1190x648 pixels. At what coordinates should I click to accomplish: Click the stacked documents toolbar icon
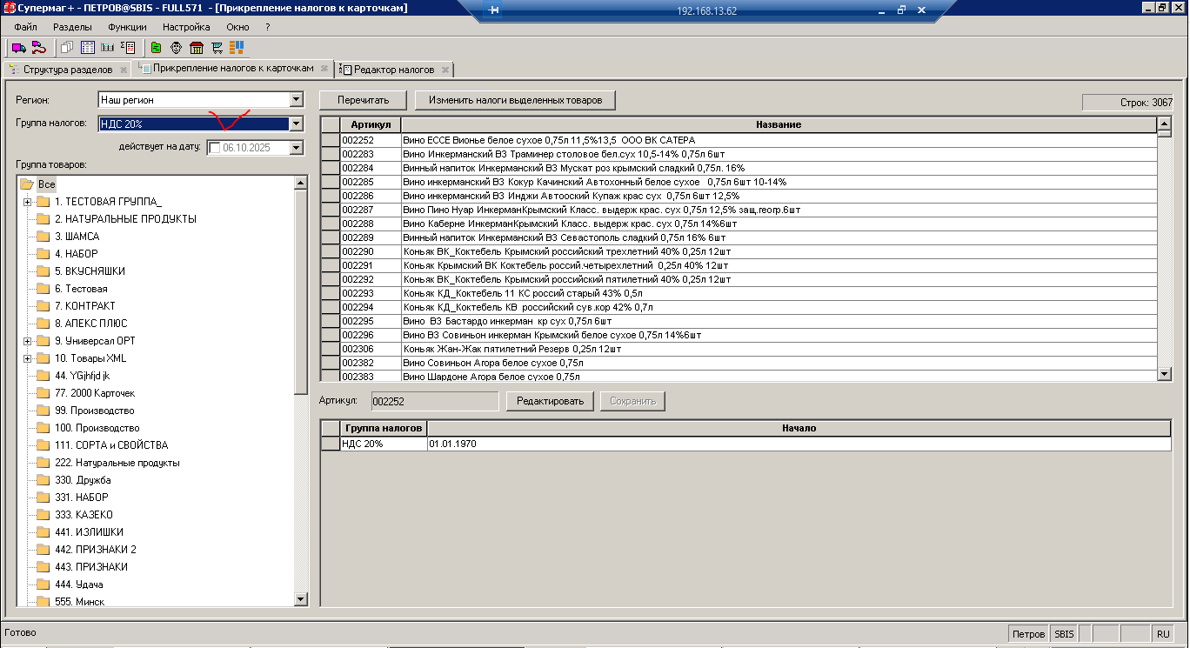pyautogui.click(x=67, y=47)
